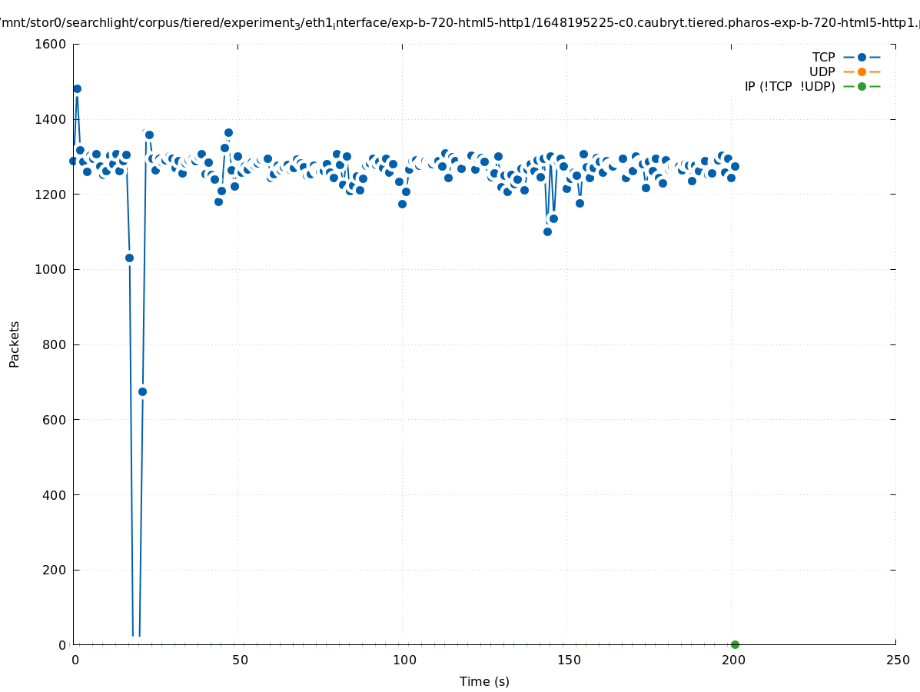Click the file path title above the chart
The height and width of the screenshot is (692, 920).
460,23
